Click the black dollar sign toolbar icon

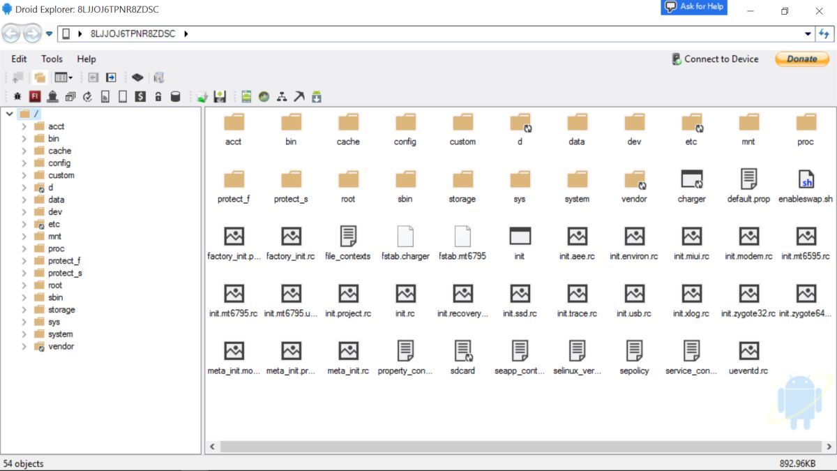pyautogui.click(x=140, y=97)
